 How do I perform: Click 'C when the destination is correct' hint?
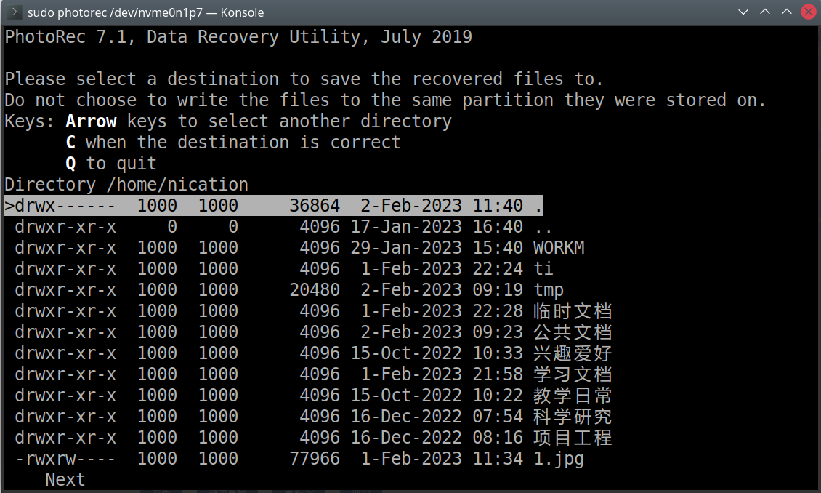tap(233, 142)
